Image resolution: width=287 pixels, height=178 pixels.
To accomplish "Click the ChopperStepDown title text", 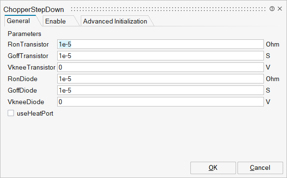I will tap(34, 10).
